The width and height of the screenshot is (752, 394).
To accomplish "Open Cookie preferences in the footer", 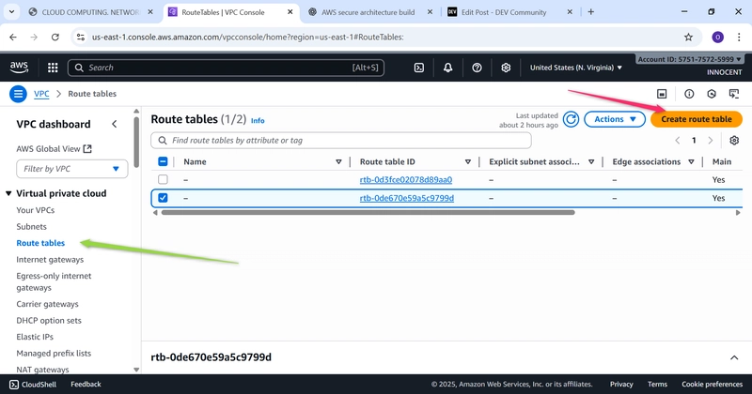I will pos(713,385).
